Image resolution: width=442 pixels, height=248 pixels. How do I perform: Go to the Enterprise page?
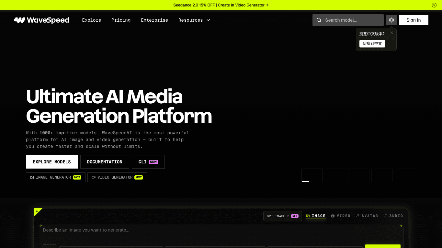click(154, 20)
